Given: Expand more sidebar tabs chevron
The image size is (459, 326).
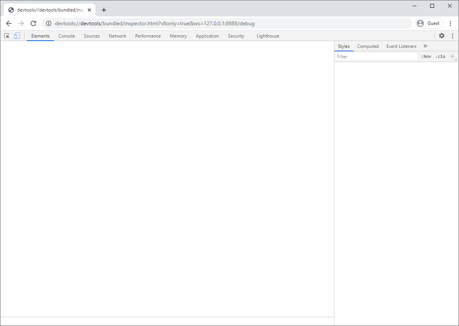Looking at the screenshot, I should coord(425,46).
